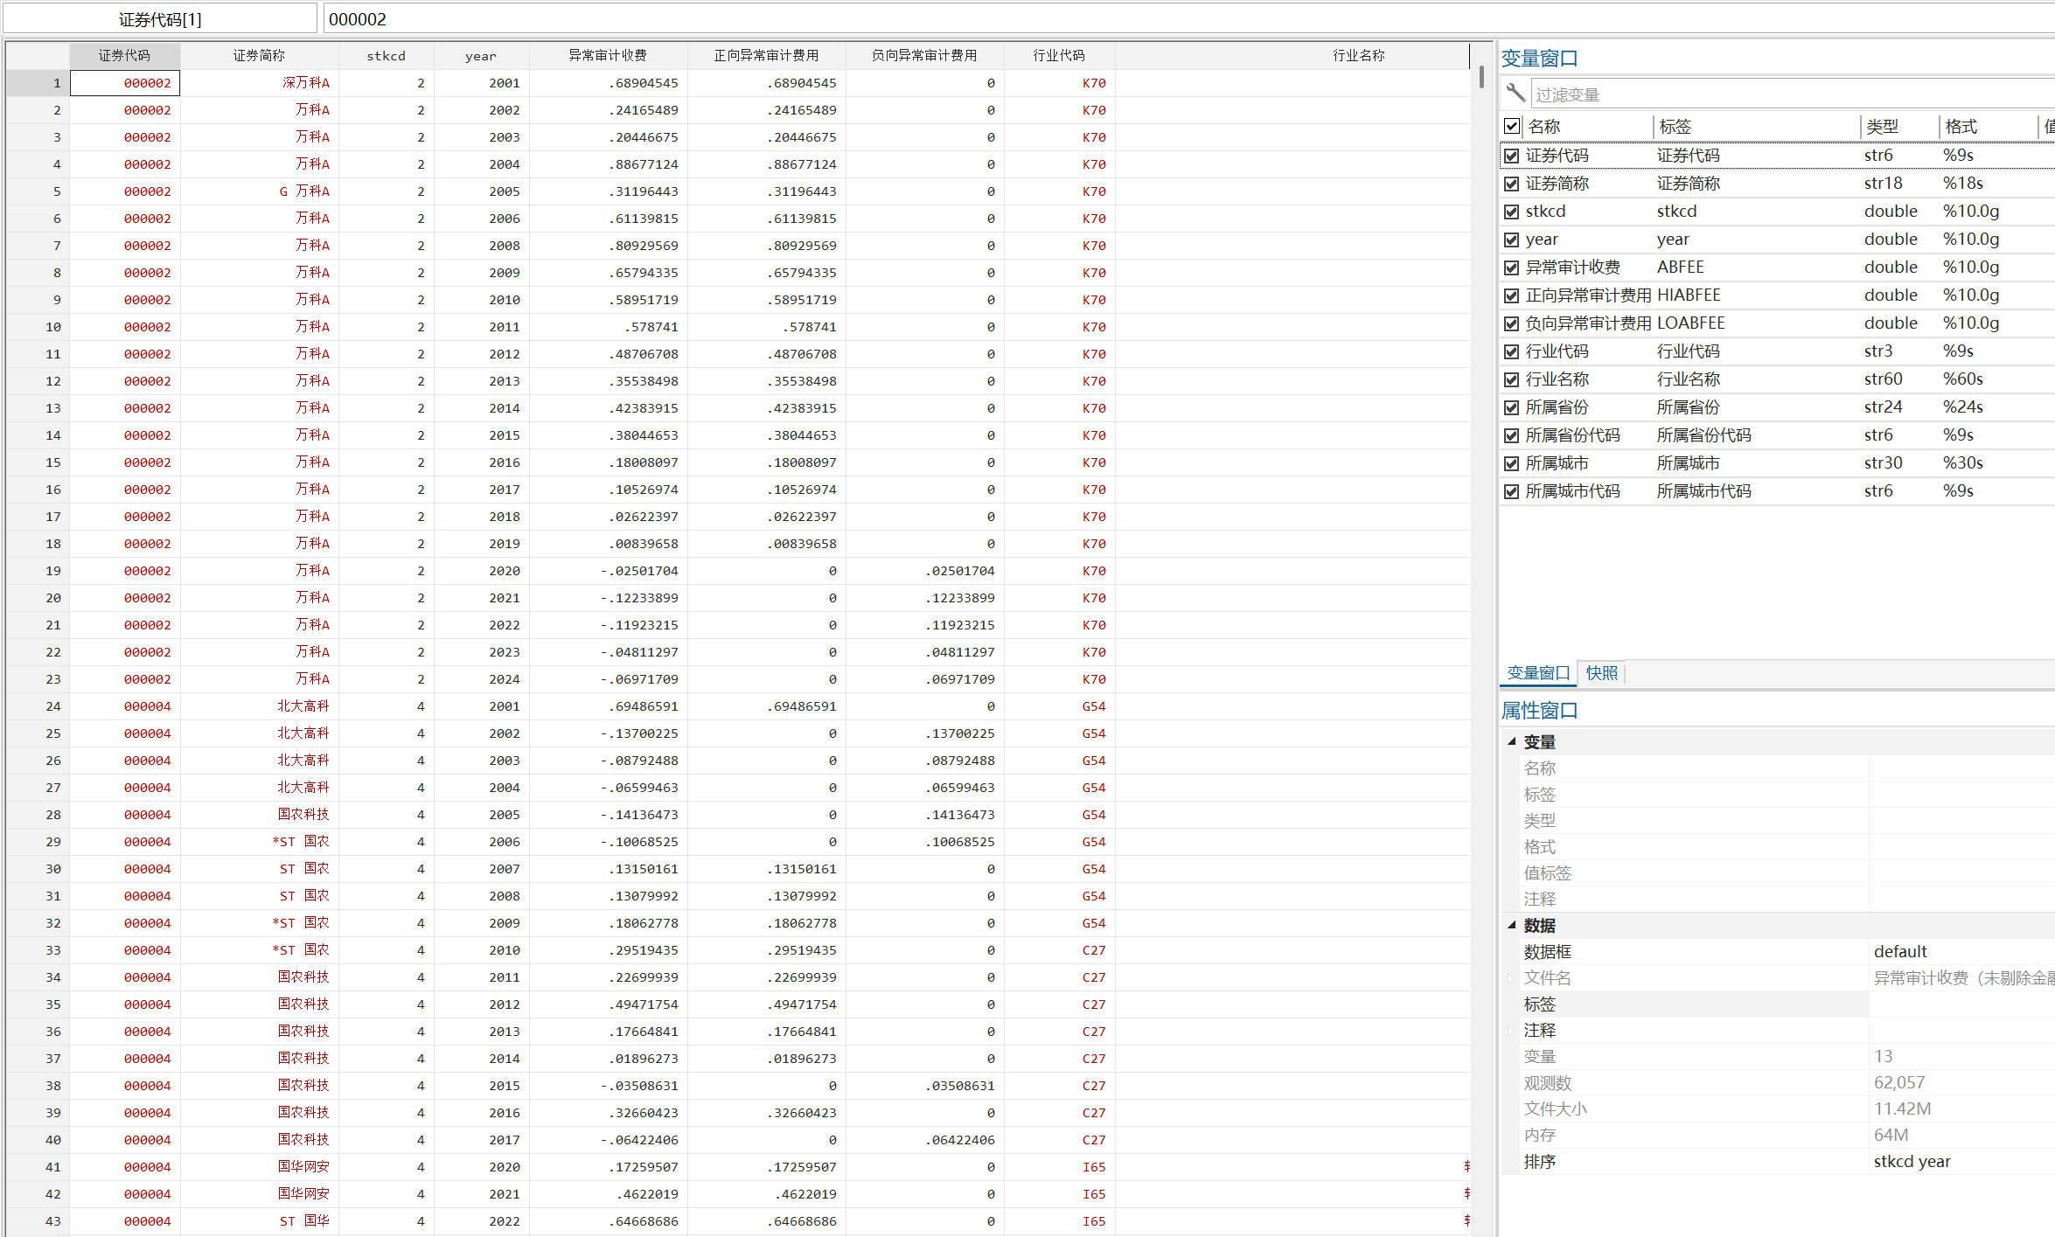Collapse the 数据 section in properties
Viewport: 2055px width, 1237px height.
(1511, 925)
